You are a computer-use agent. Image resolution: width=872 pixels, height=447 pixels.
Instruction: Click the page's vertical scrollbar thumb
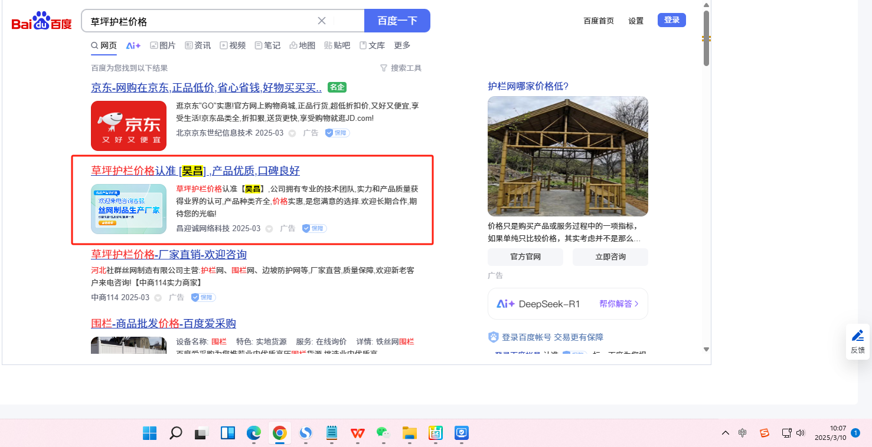point(706,38)
